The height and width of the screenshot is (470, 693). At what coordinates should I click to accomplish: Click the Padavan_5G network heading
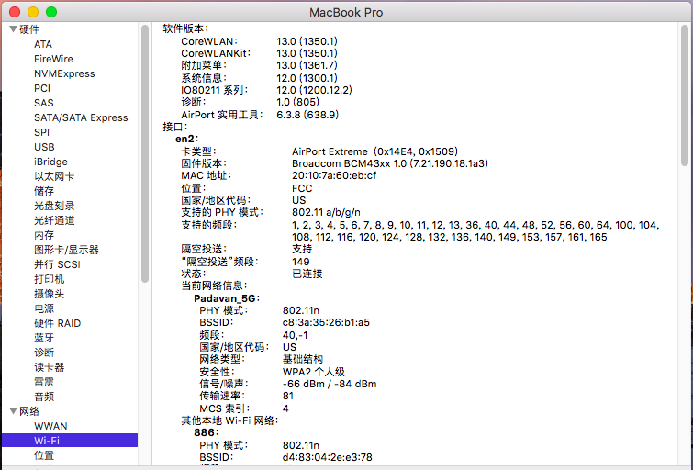pyautogui.click(x=227, y=298)
